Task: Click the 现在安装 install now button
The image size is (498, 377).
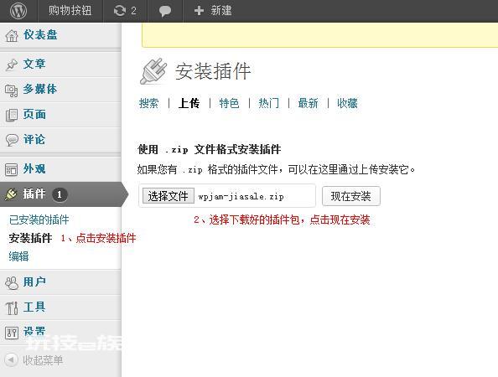Action: coord(351,196)
